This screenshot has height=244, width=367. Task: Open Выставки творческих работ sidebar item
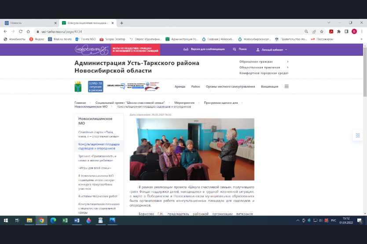click(x=98, y=196)
